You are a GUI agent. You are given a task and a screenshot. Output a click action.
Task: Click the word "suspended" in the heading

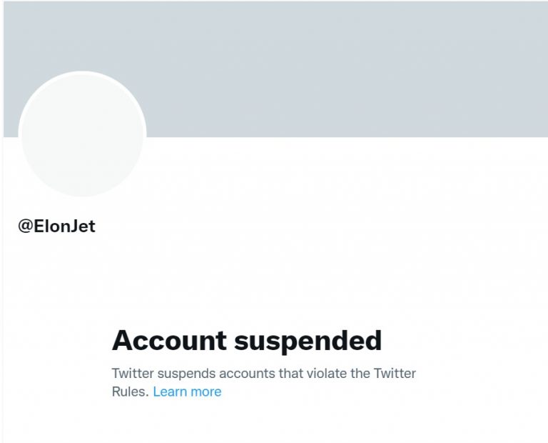(308, 341)
